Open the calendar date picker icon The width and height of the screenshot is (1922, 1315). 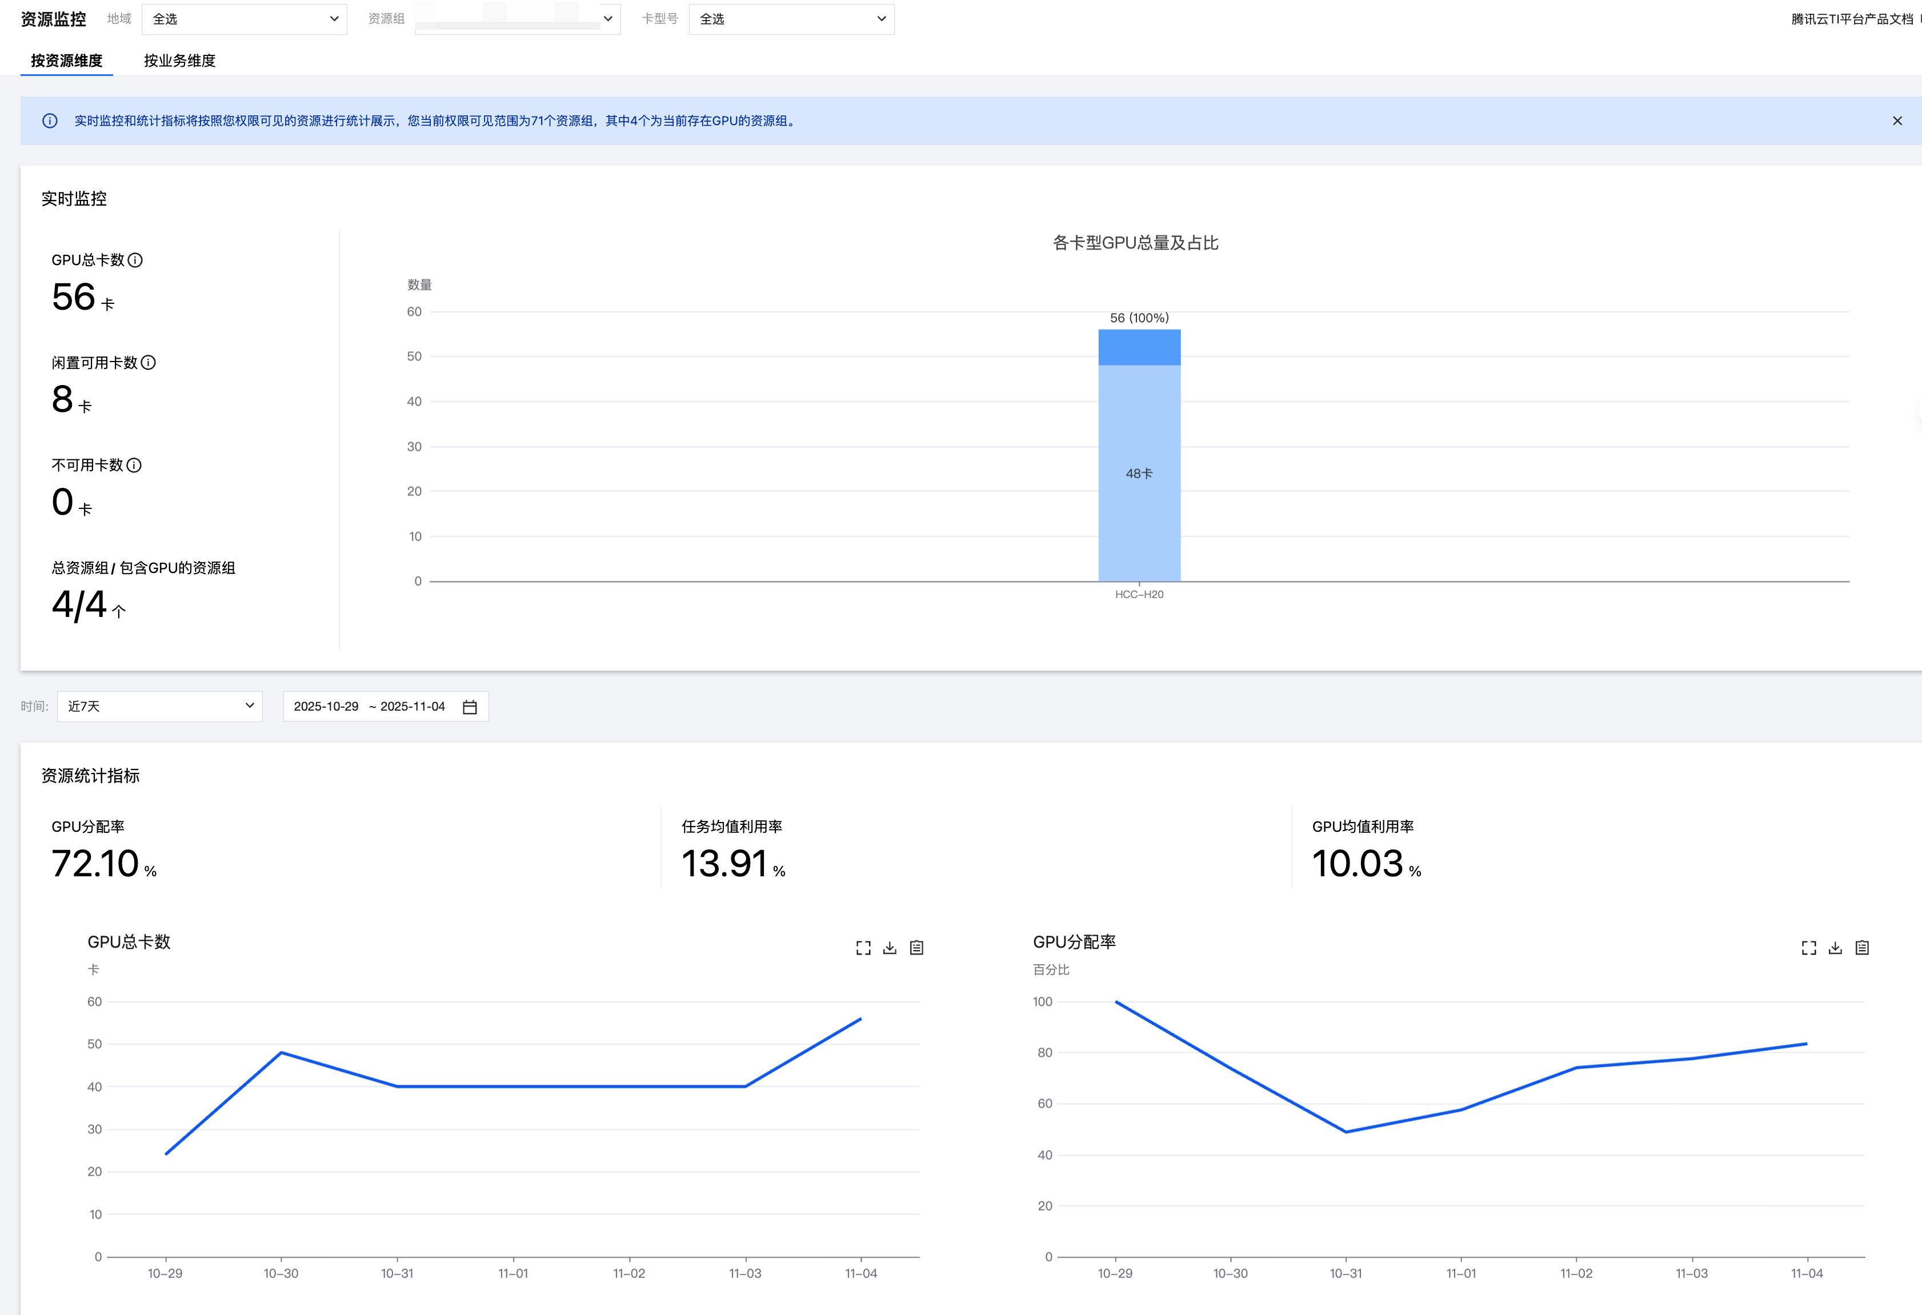click(x=470, y=707)
